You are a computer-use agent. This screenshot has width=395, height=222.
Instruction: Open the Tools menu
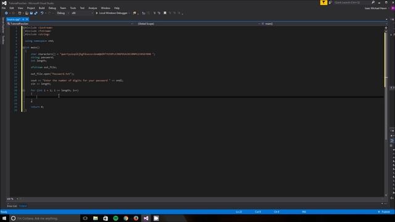tap(73, 8)
